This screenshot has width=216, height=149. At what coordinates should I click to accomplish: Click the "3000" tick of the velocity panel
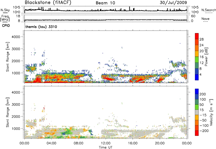tap(16, 104)
